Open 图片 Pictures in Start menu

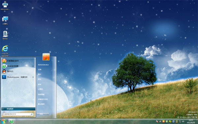point(40,74)
